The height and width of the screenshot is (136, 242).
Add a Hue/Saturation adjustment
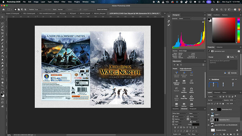pos(184,90)
